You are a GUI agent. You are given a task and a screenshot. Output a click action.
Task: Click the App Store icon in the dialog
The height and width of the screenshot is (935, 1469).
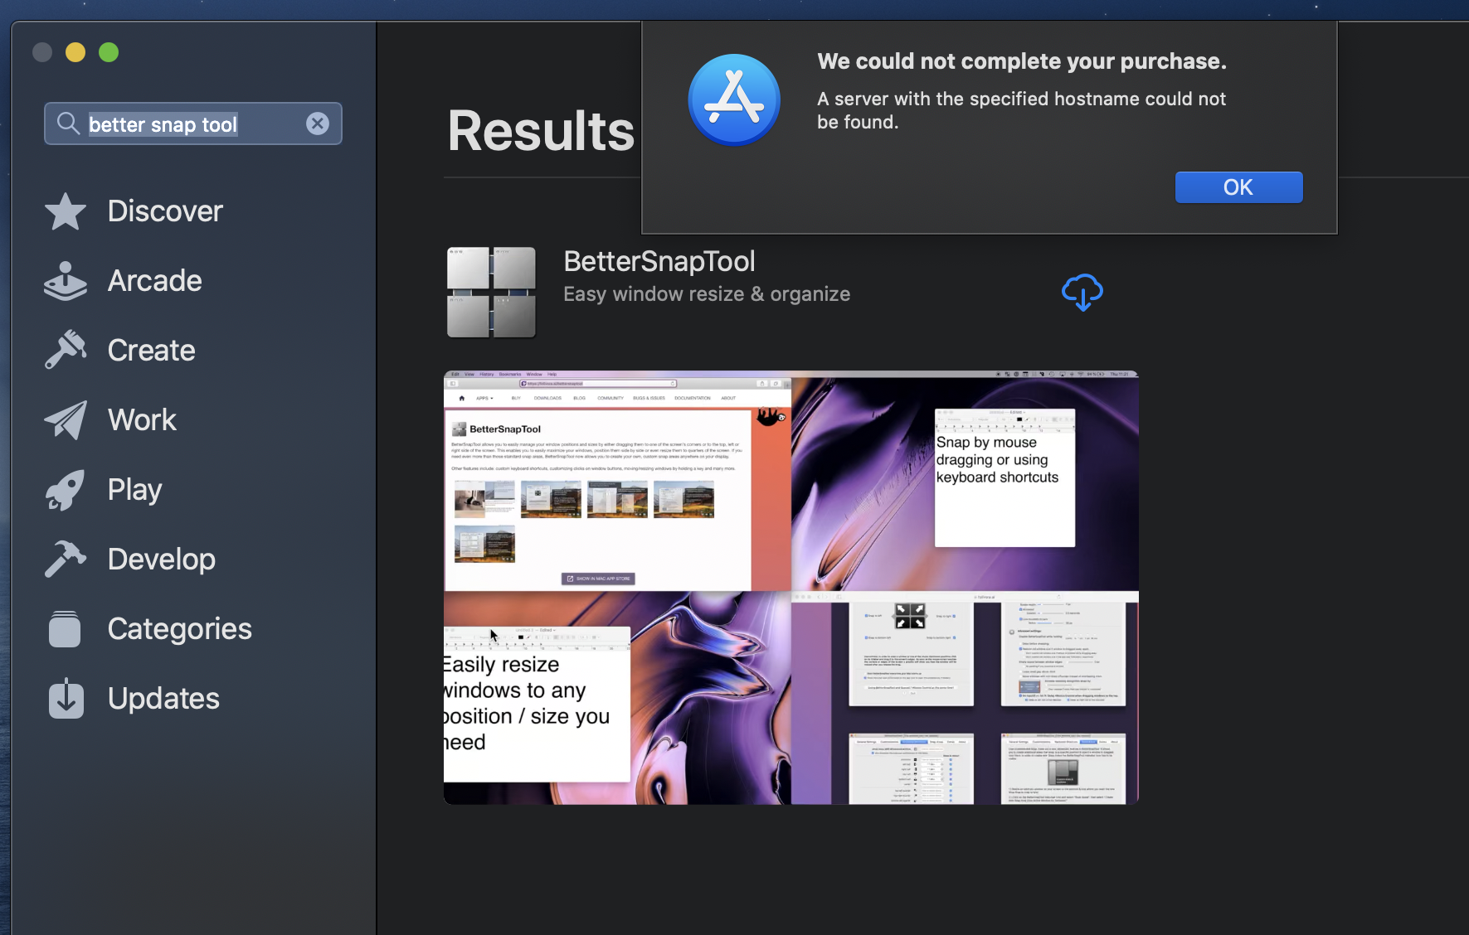(x=734, y=100)
